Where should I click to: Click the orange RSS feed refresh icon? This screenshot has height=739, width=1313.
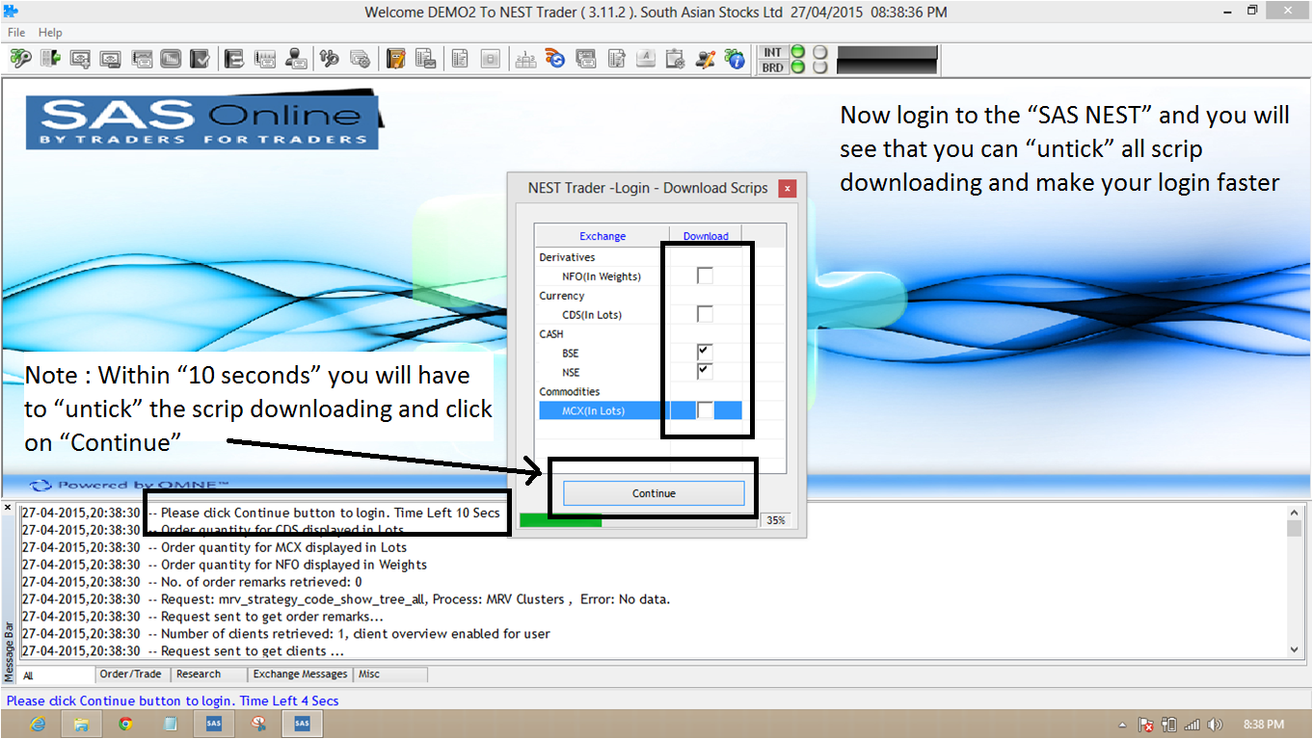point(555,59)
